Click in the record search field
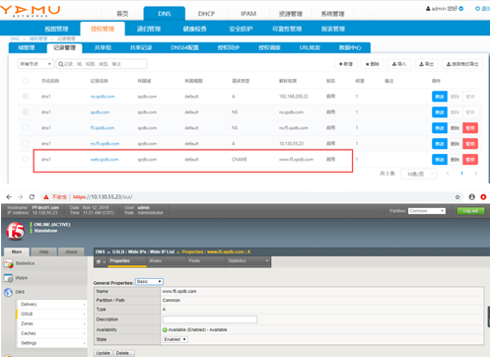 102,64
